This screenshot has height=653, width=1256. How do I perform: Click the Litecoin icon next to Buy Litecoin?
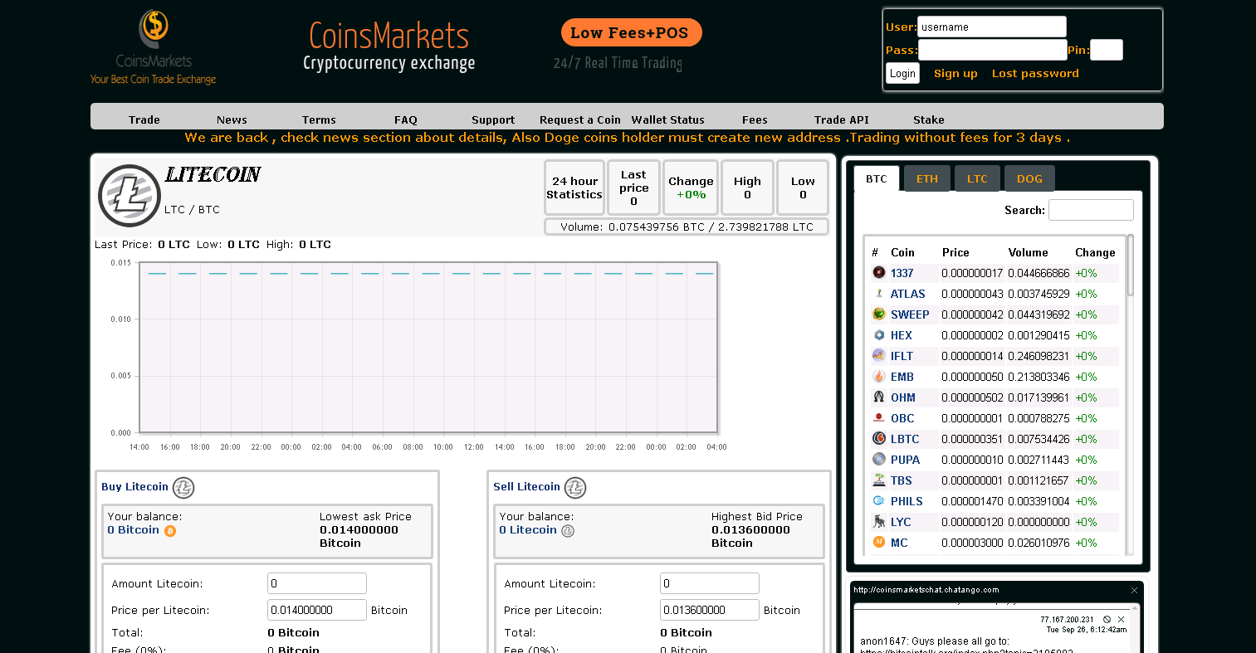(183, 487)
